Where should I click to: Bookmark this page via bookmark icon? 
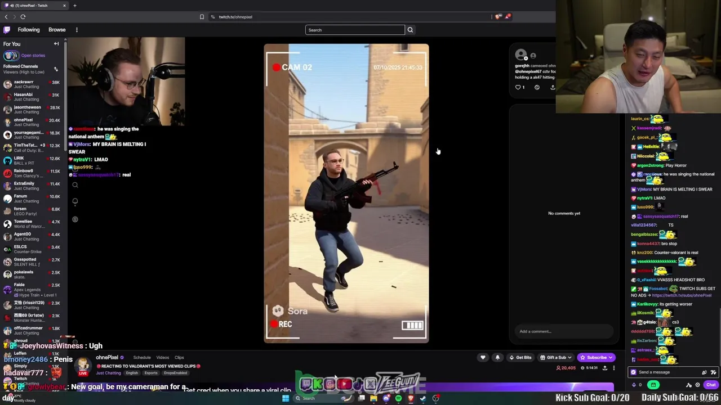pyautogui.click(x=202, y=17)
